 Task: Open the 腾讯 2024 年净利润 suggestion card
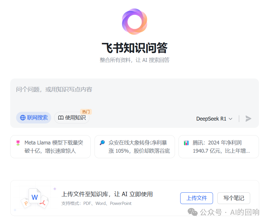coord(219,147)
